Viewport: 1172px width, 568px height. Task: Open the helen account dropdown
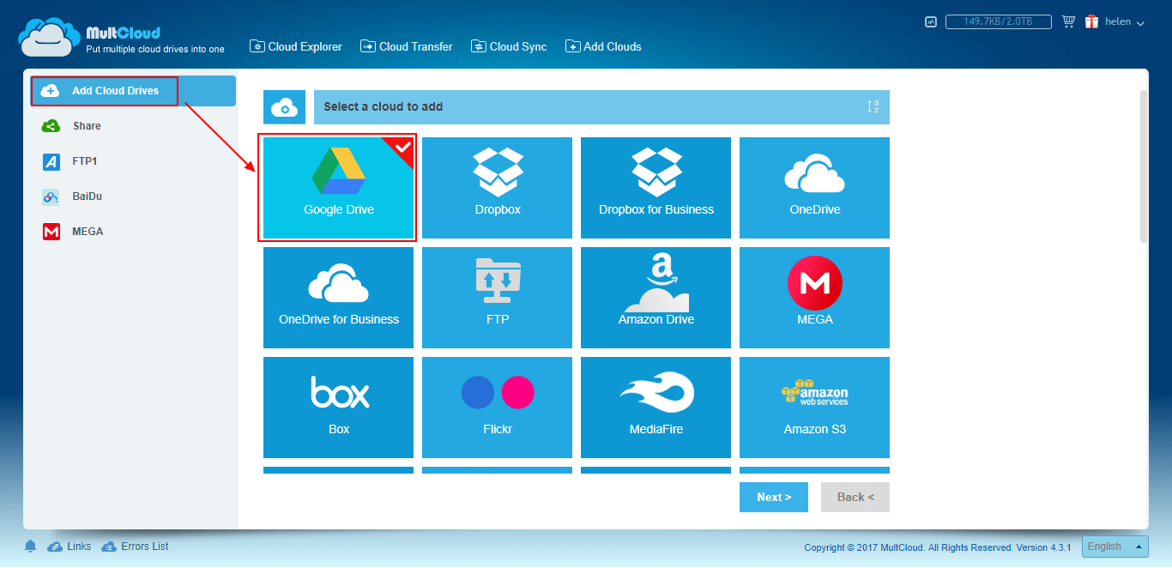coord(1125,22)
